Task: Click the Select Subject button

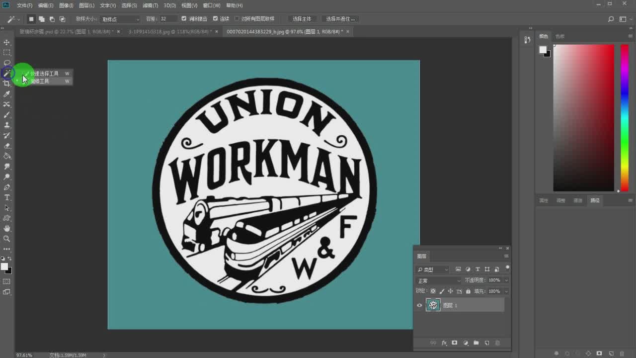Action: [302, 19]
